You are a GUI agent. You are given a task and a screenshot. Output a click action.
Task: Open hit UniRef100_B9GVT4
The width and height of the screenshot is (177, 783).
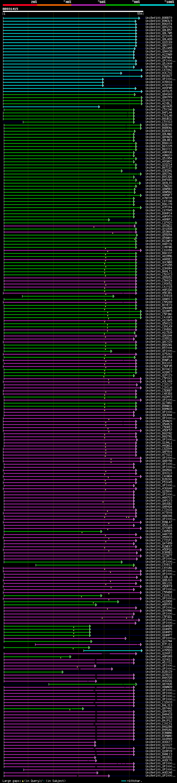click(159, 24)
